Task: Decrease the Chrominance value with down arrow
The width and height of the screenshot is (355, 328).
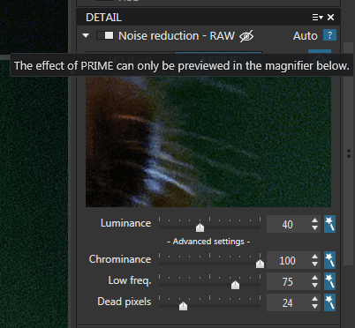Action: tap(314, 264)
